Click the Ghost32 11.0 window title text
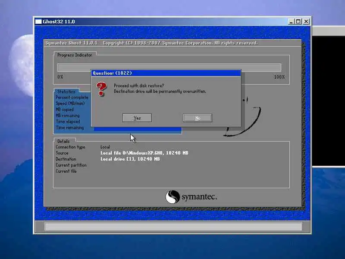 point(59,22)
